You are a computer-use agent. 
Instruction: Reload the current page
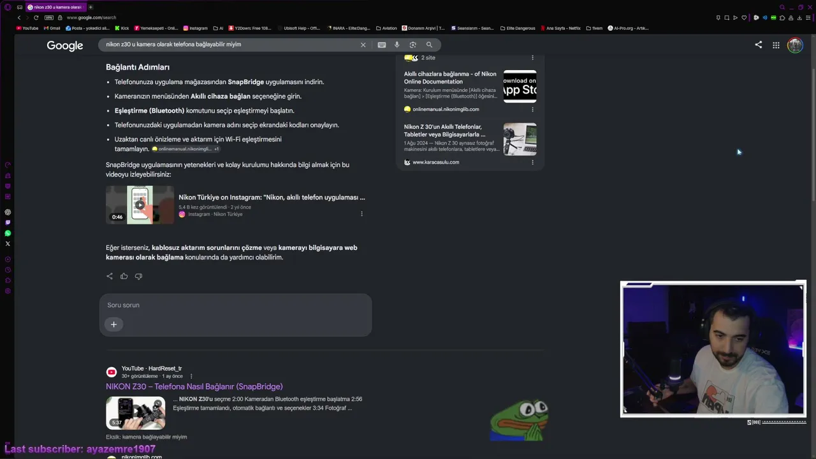coord(36,18)
